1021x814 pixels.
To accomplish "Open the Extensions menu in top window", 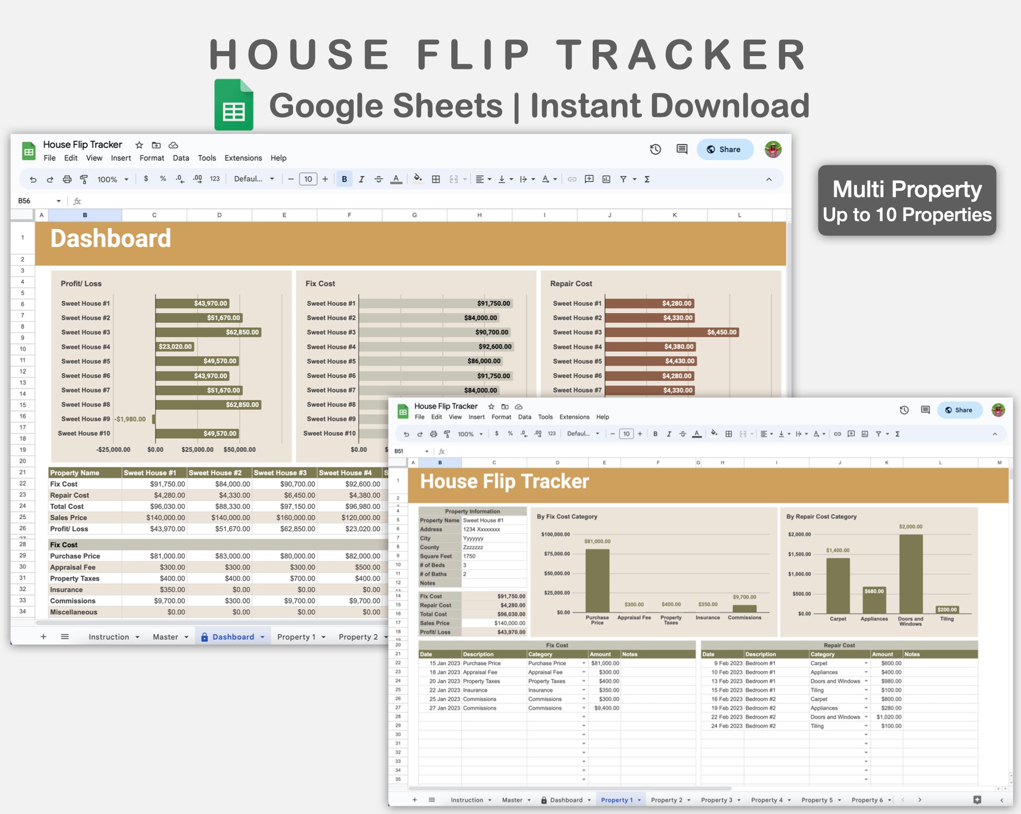I will pos(243,158).
